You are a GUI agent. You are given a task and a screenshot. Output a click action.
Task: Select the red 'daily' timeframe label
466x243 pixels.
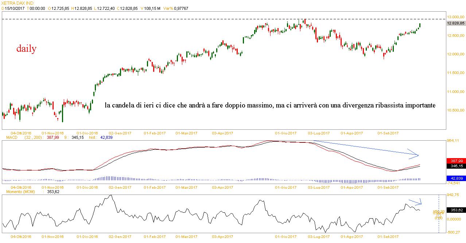pos(26,49)
